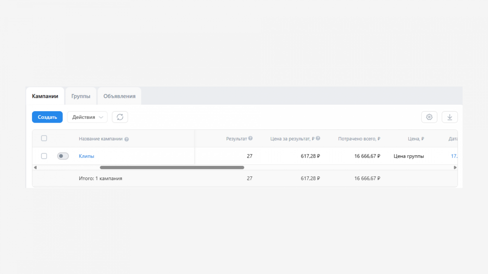Switch to the Объявления tab
Image resolution: width=488 pixels, height=274 pixels.
coord(119,96)
